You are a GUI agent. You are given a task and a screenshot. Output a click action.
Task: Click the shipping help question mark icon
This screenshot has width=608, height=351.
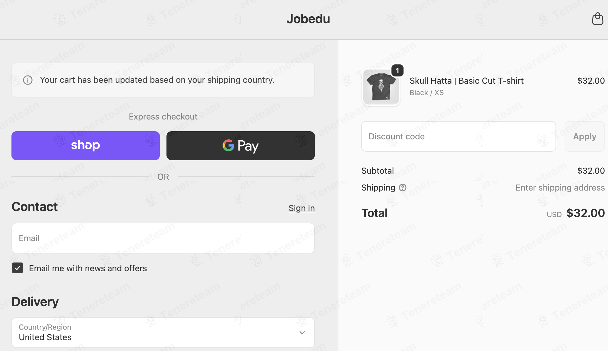point(403,188)
